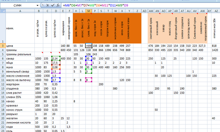Select column M header
The height and width of the screenshot is (132, 220).
tap(89, 11)
